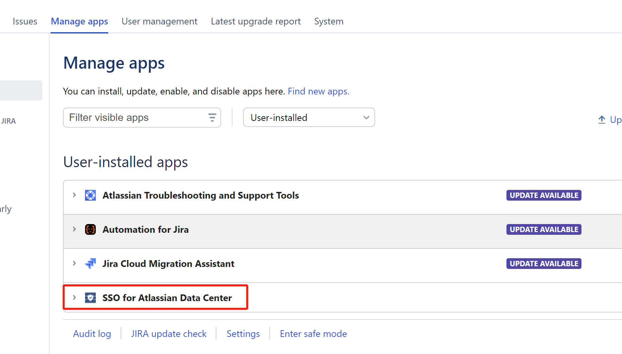The height and width of the screenshot is (354, 622).
Task: Click the filter icon in the search box
Action: pyautogui.click(x=212, y=118)
